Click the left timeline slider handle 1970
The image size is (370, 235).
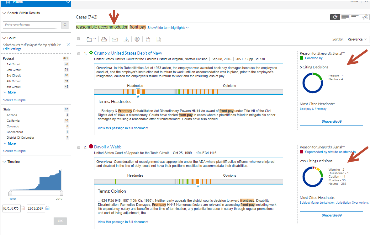[10, 193]
